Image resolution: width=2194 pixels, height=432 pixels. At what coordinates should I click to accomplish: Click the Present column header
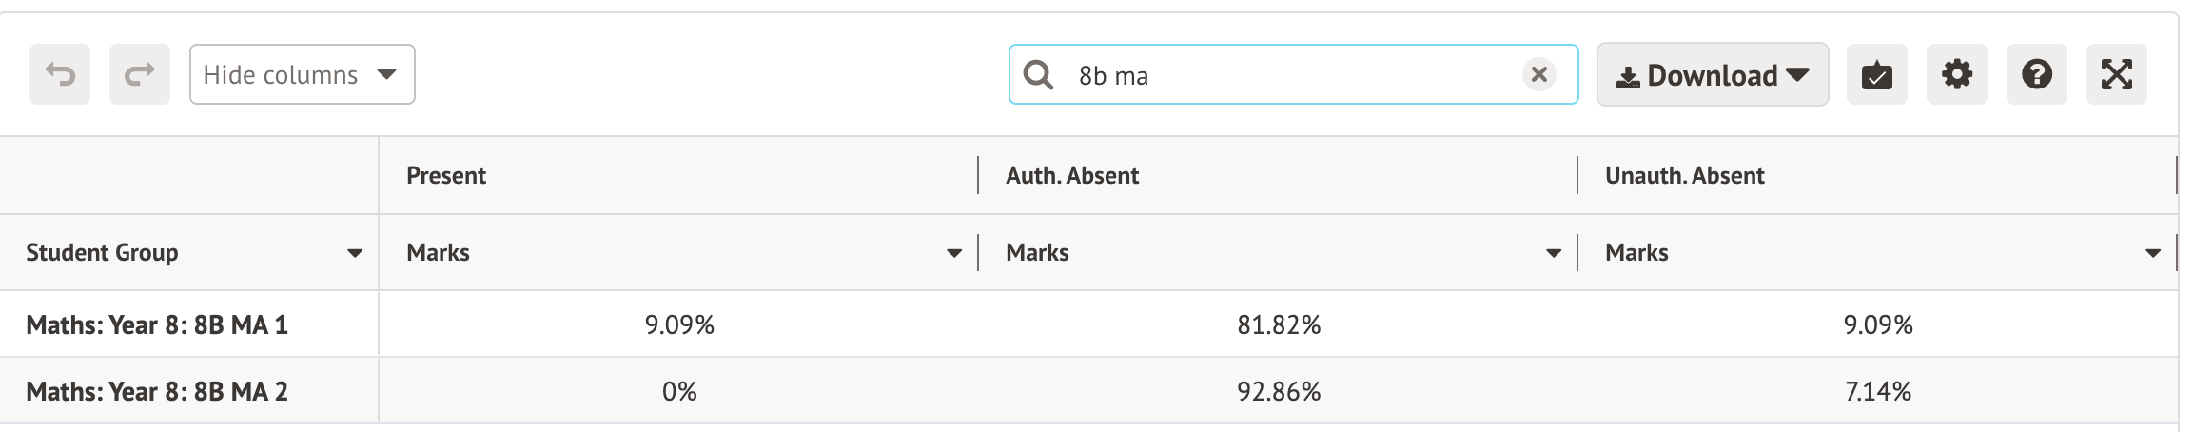pyautogui.click(x=446, y=176)
